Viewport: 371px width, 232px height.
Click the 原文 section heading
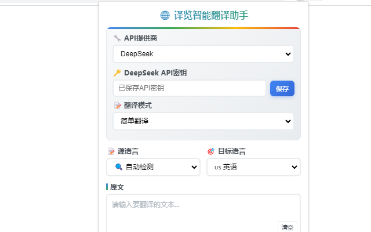pos(117,187)
